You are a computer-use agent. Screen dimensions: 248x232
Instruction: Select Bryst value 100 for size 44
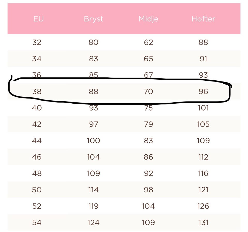click(94, 141)
